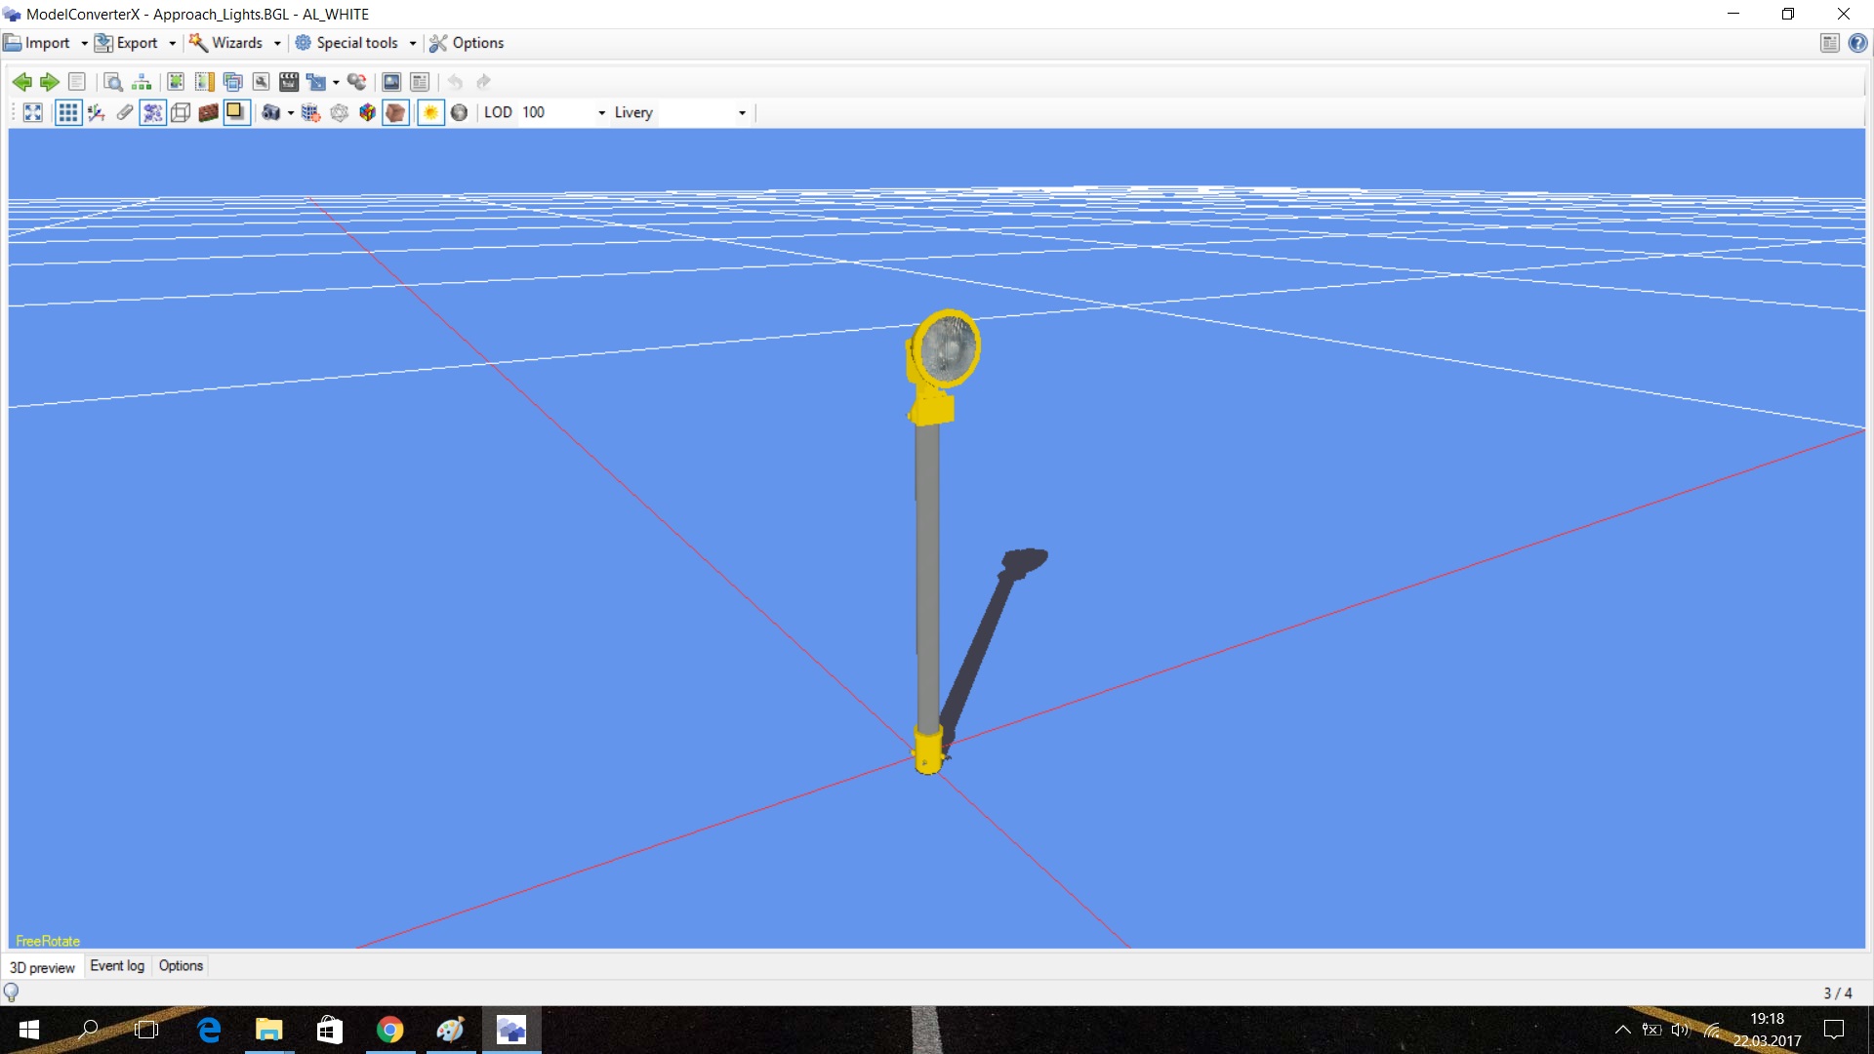The height and width of the screenshot is (1054, 1874).
Task: Click the colorful cube icon
Action: pos(367,113)
